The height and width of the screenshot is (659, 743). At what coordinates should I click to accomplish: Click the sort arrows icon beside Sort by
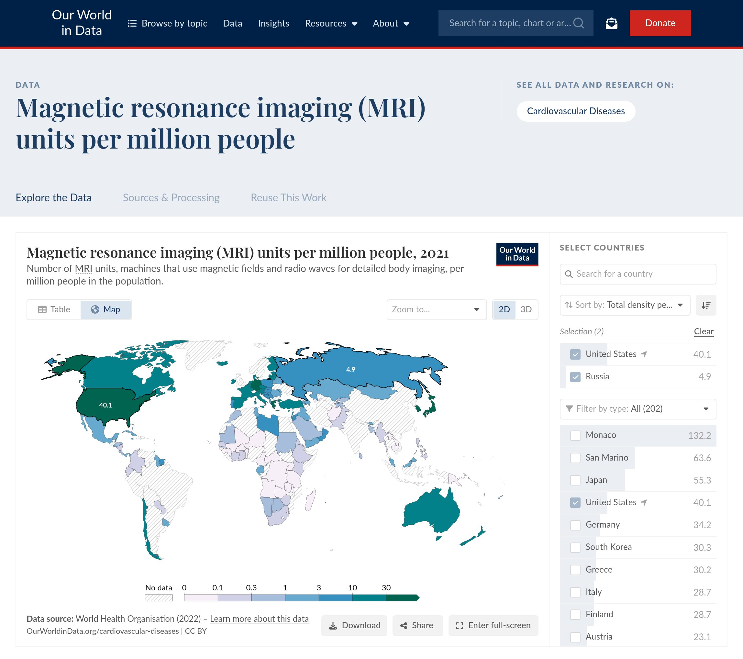coord(569,305)
